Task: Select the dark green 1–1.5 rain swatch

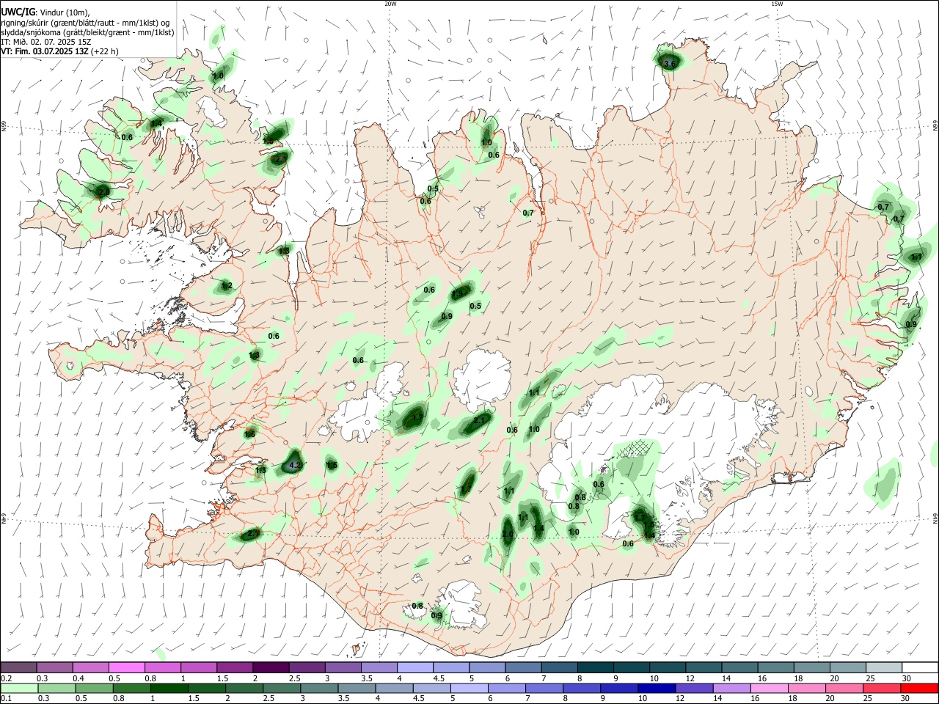Action: click(171, 688)
